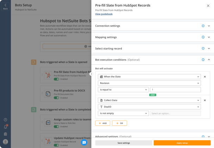Click HubSpot icon of Pre-fill Slate bot
Screen dimensions: 214x148
tap(48, 75)
